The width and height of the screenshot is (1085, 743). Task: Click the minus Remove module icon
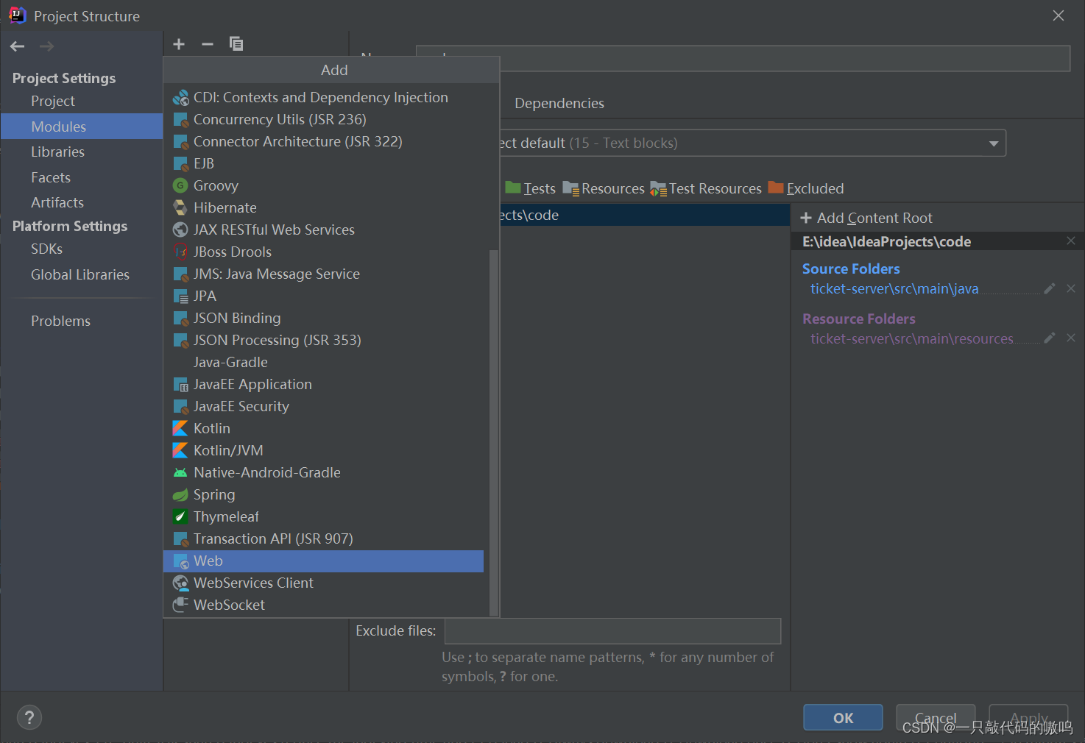208,44
